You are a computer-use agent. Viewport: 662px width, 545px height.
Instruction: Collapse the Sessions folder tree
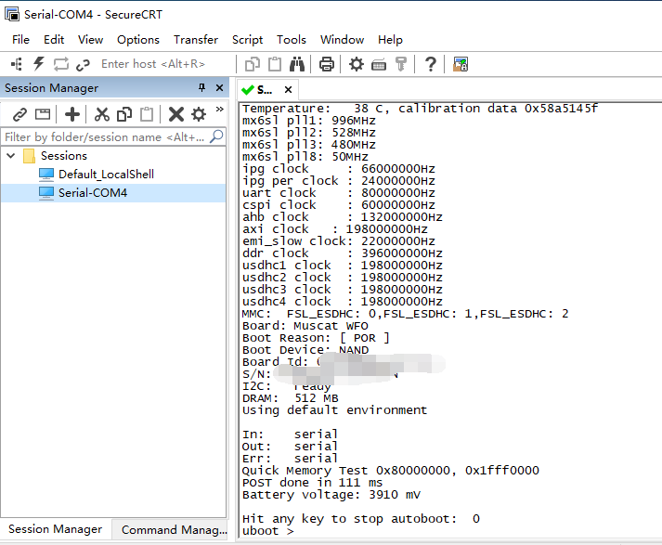tap(11, 156)
